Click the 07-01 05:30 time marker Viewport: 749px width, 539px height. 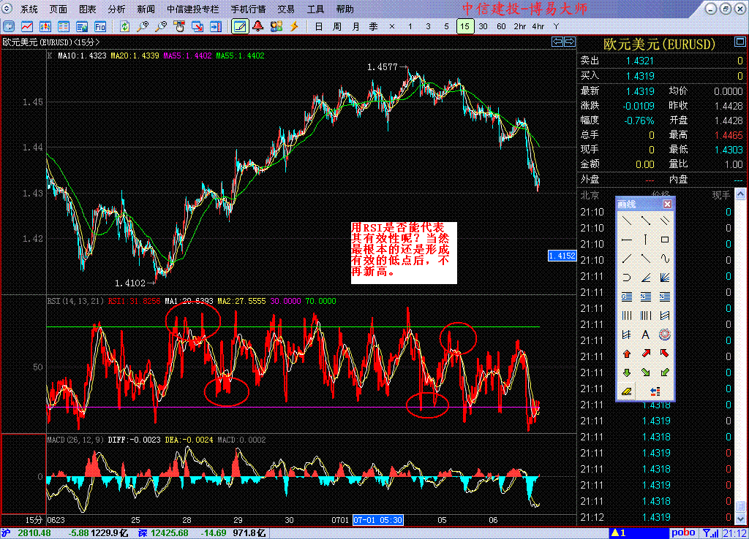pos(378,520)
